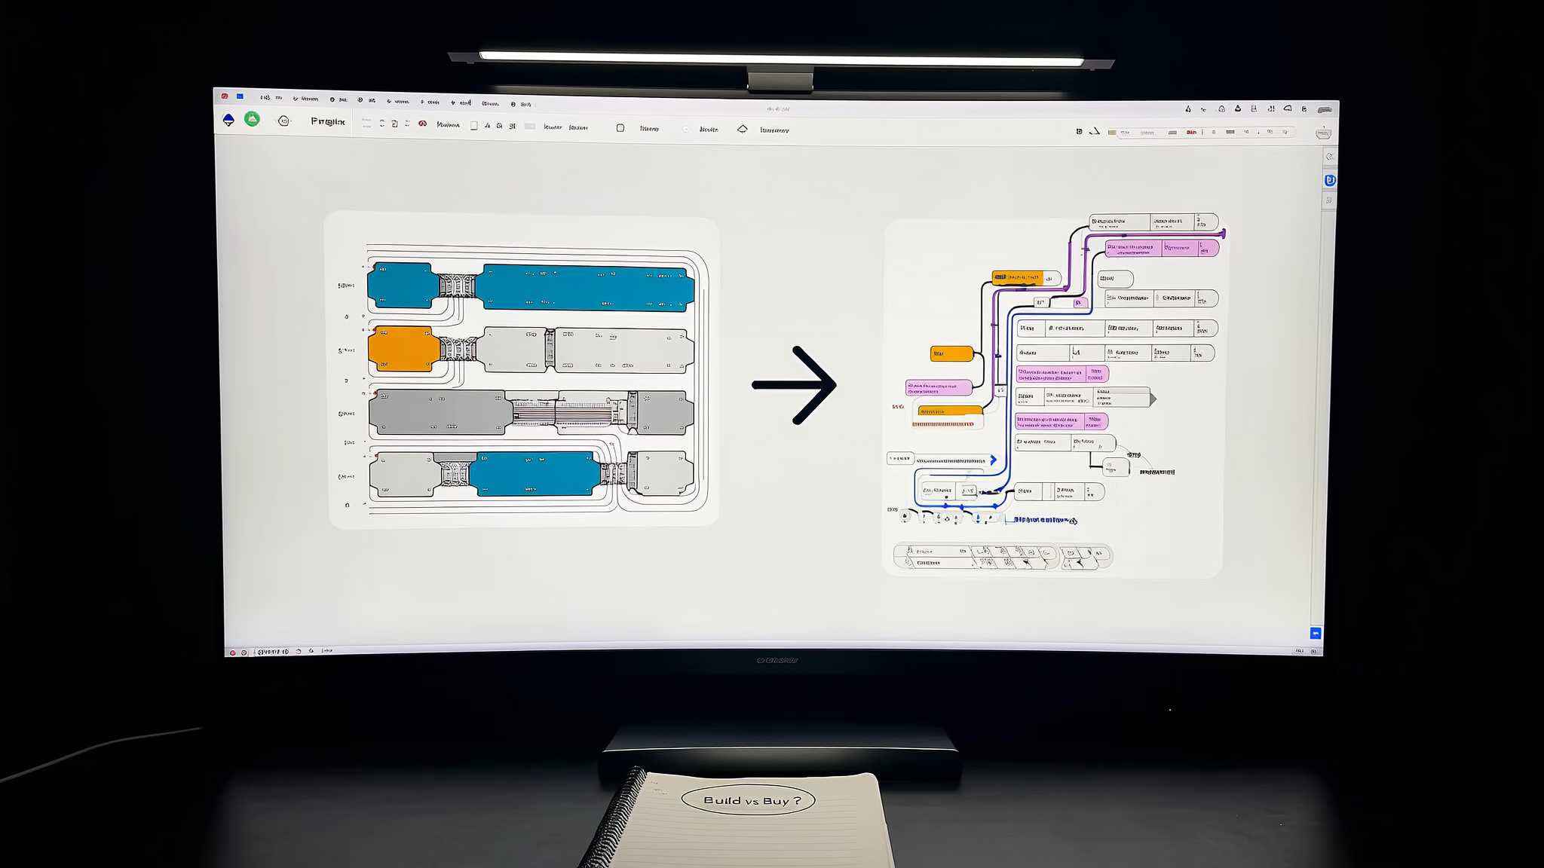This screenshot has width=1544, height=868.
Task: Click the Pingix menu label in the toolbar
Action: (327, 121)
